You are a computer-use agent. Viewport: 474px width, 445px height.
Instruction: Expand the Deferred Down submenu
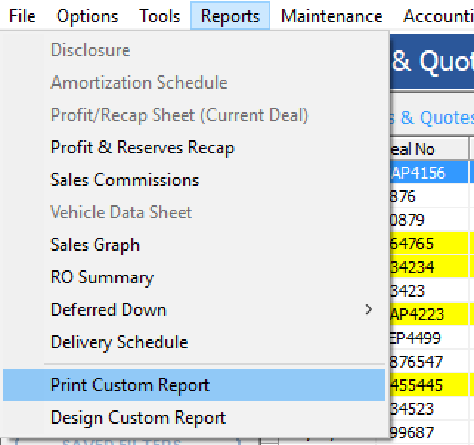[194, 310]
